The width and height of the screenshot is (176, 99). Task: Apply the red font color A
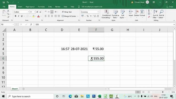tap(38, 16)
